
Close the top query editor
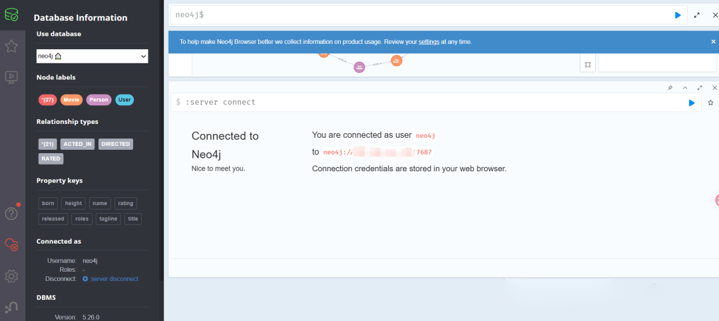tap(715, 15)
